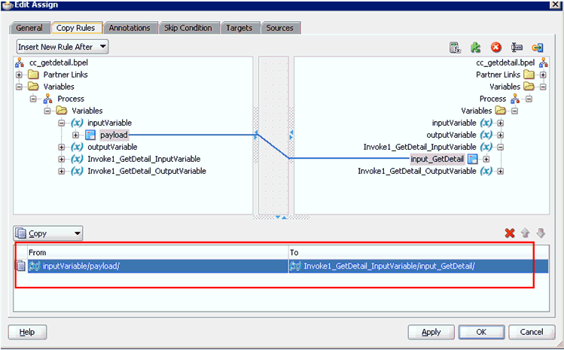Expand Partner Links in the left tree
Image resolution: width=564 pixels, height=350 pixels.
(x=19, y=75)
